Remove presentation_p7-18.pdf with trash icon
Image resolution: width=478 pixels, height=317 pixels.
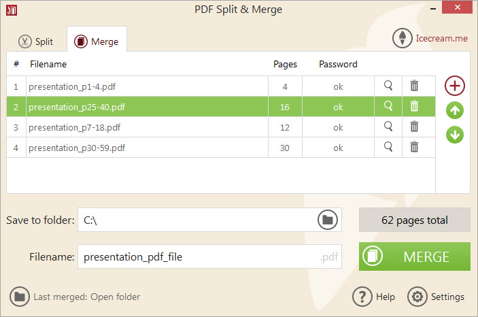tap(414, 127)
